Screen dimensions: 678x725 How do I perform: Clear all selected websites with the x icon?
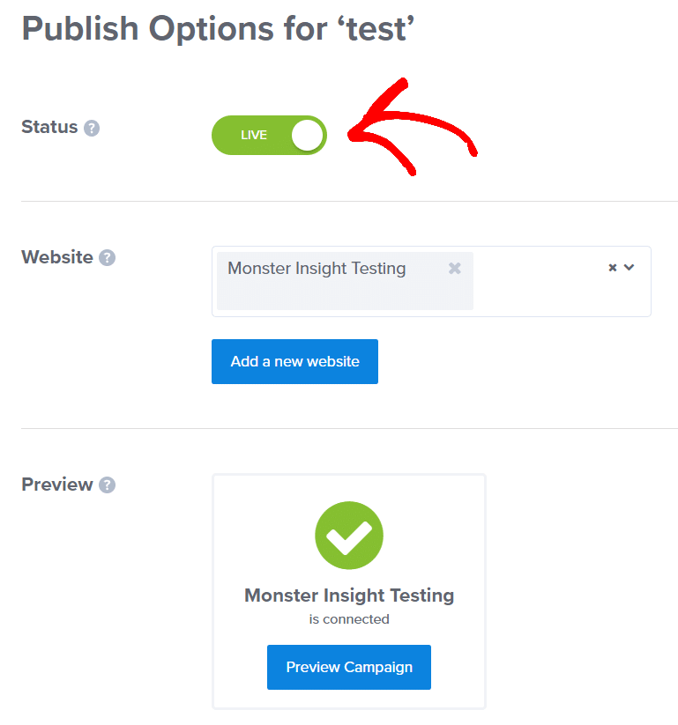coord(612,267)
